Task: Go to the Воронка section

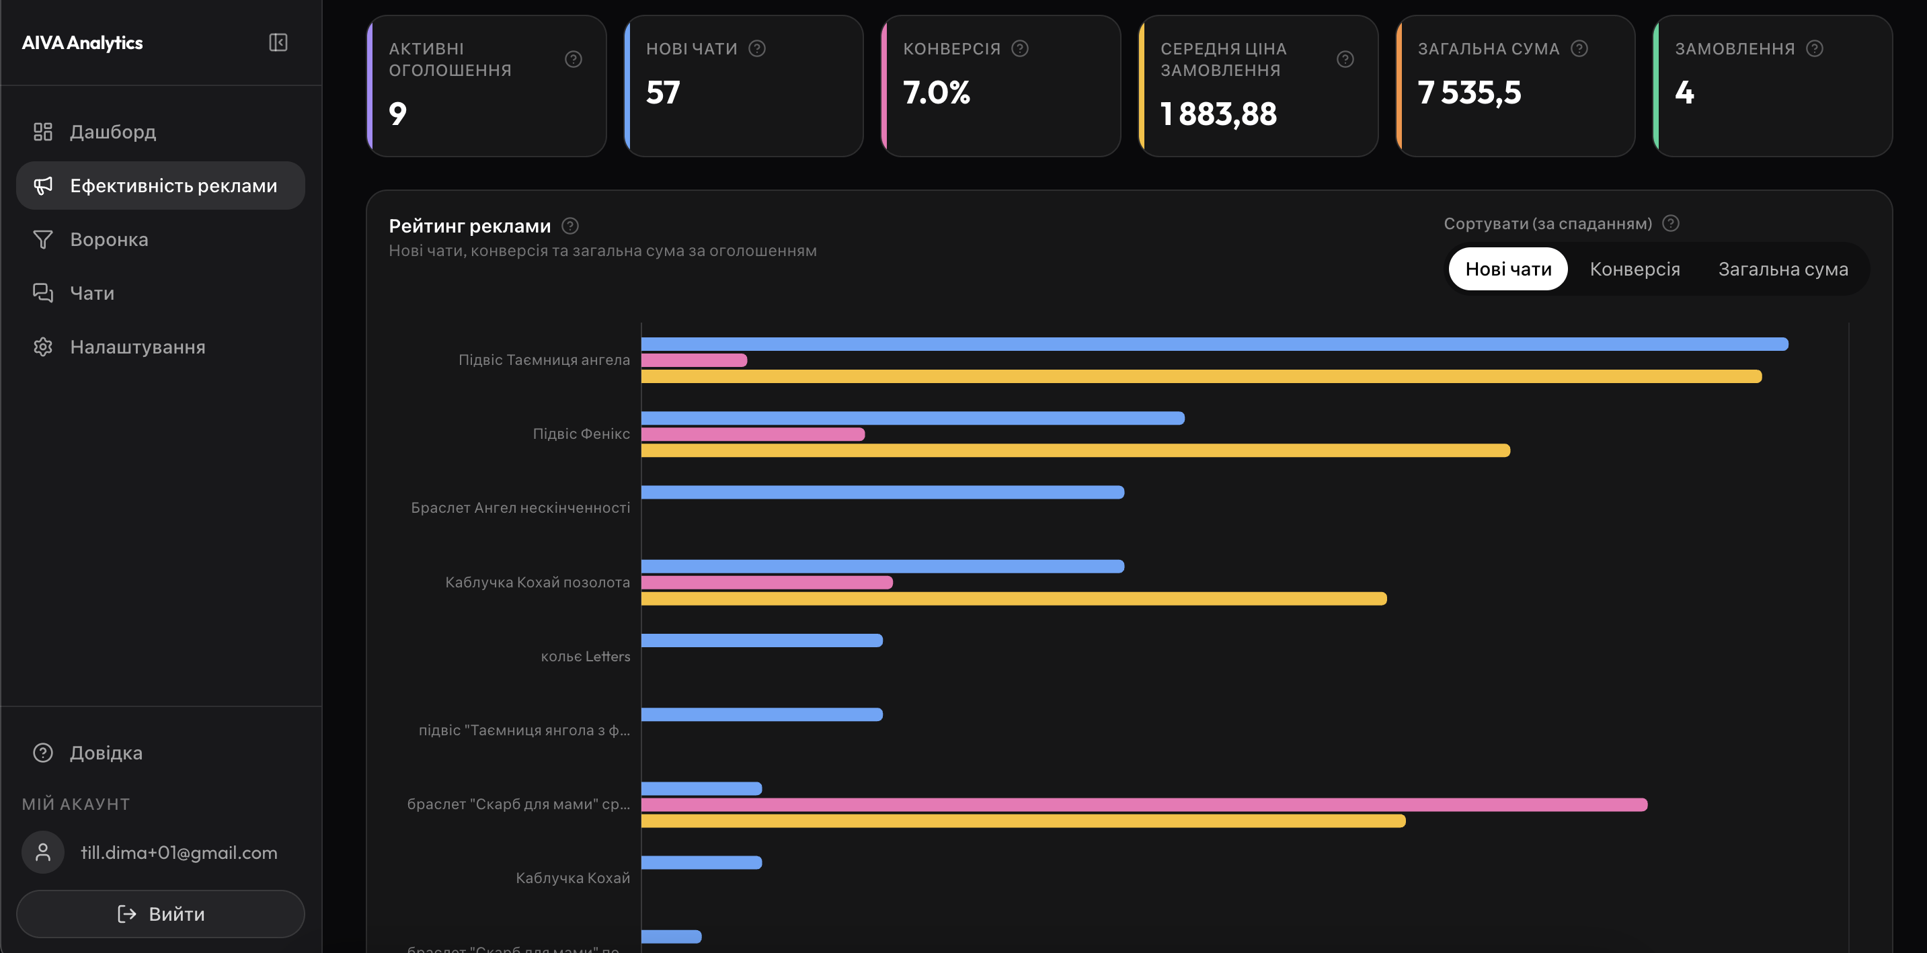Action: 161,239
